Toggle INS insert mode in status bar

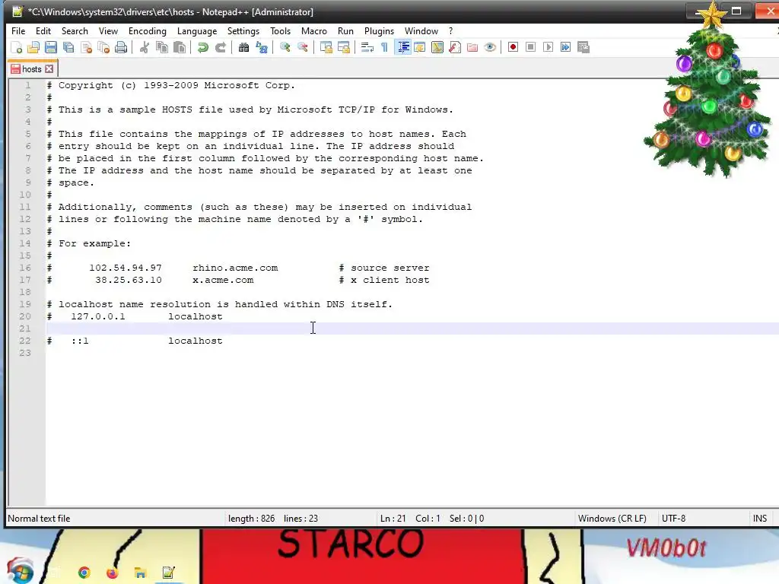(x=760, y=519)
